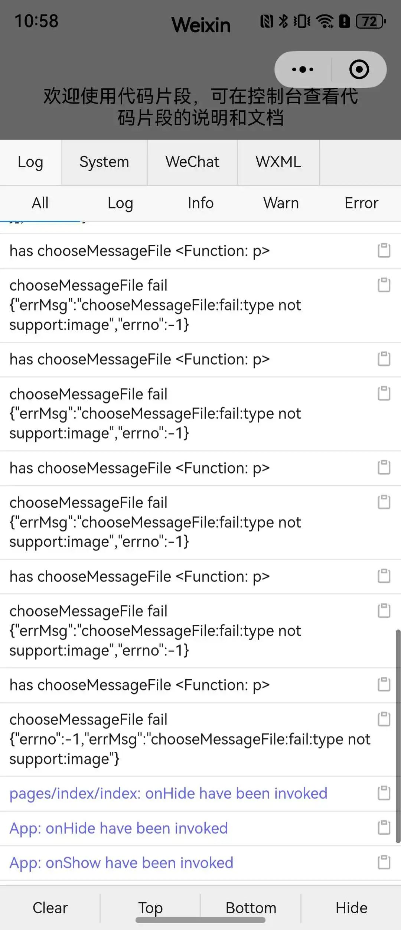Show only Info messages

(x=200, y=203)
